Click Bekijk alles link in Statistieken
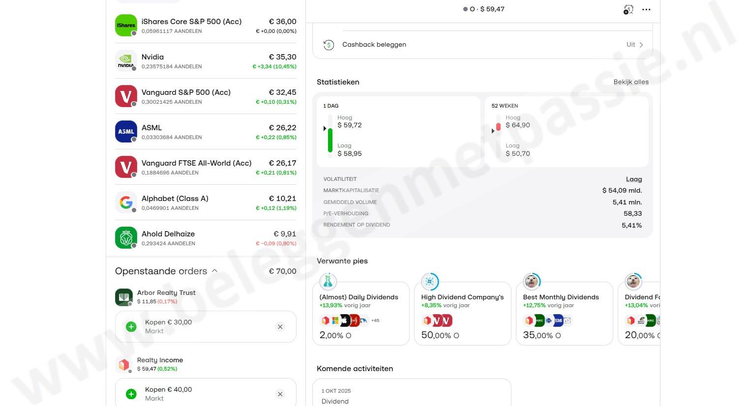Viewport: 748px width, 406px height. pos(630,82)
